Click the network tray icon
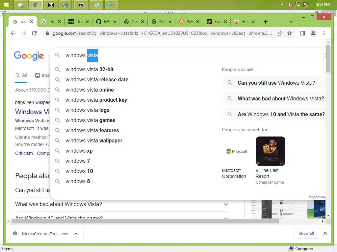The image size is (337, 252). [298, 5]
